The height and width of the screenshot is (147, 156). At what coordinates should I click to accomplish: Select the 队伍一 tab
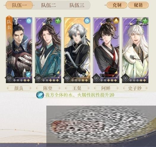[19, 5]
